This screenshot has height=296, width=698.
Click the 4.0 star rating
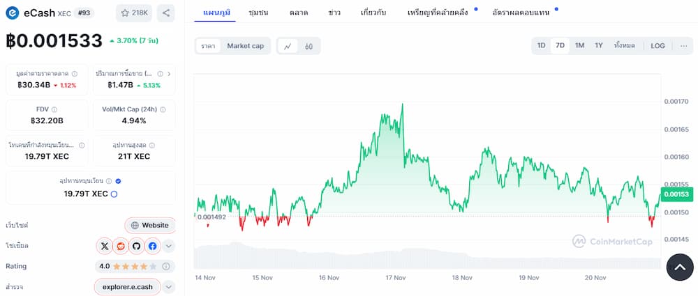pos(129,266)
